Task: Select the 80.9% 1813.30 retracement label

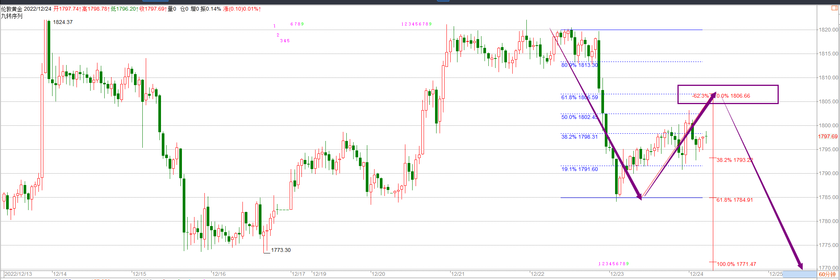Action: [579, 65]
